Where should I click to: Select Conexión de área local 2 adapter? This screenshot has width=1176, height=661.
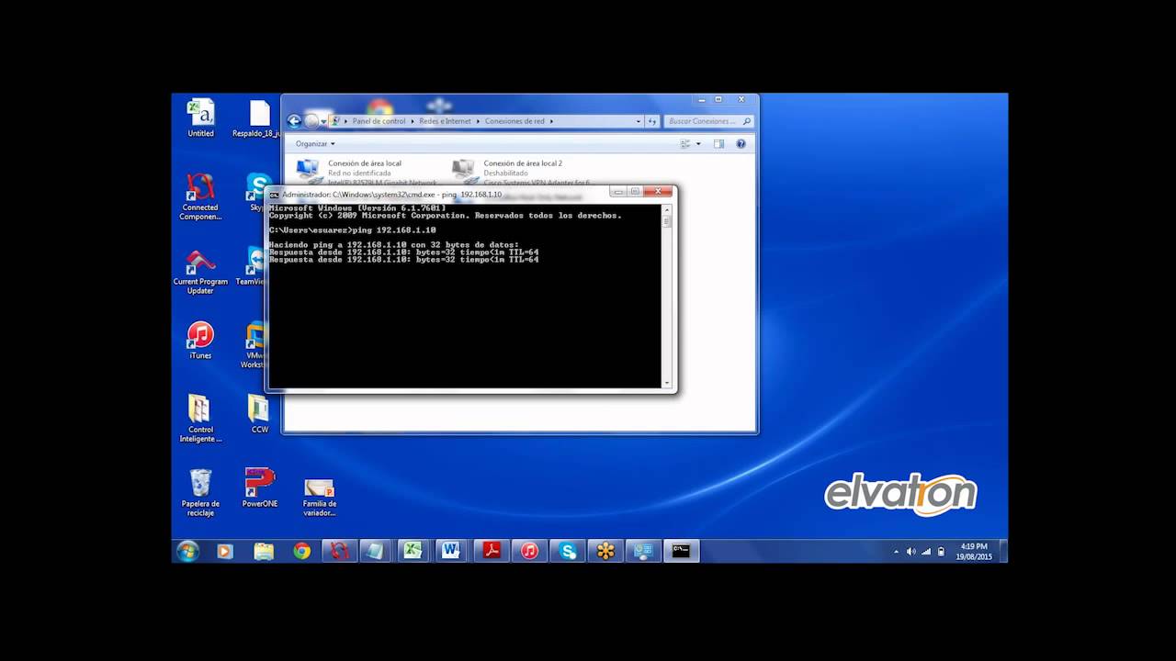(524, 173)
